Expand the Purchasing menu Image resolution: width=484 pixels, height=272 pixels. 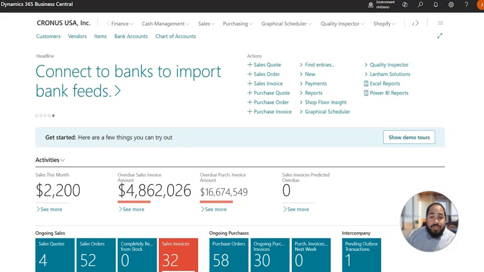[237, 24]
